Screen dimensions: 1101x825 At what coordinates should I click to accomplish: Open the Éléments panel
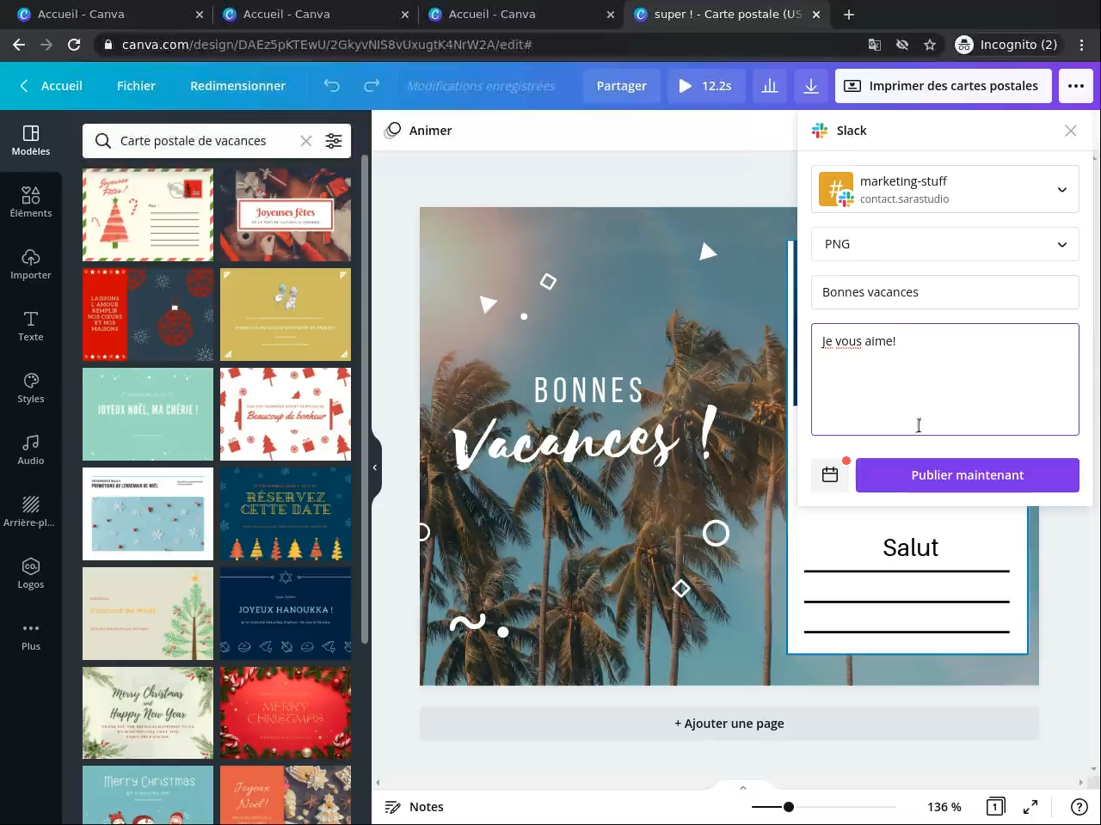point(31,202)
